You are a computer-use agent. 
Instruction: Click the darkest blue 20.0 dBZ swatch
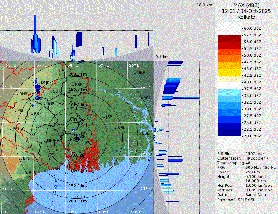(230, 132)
